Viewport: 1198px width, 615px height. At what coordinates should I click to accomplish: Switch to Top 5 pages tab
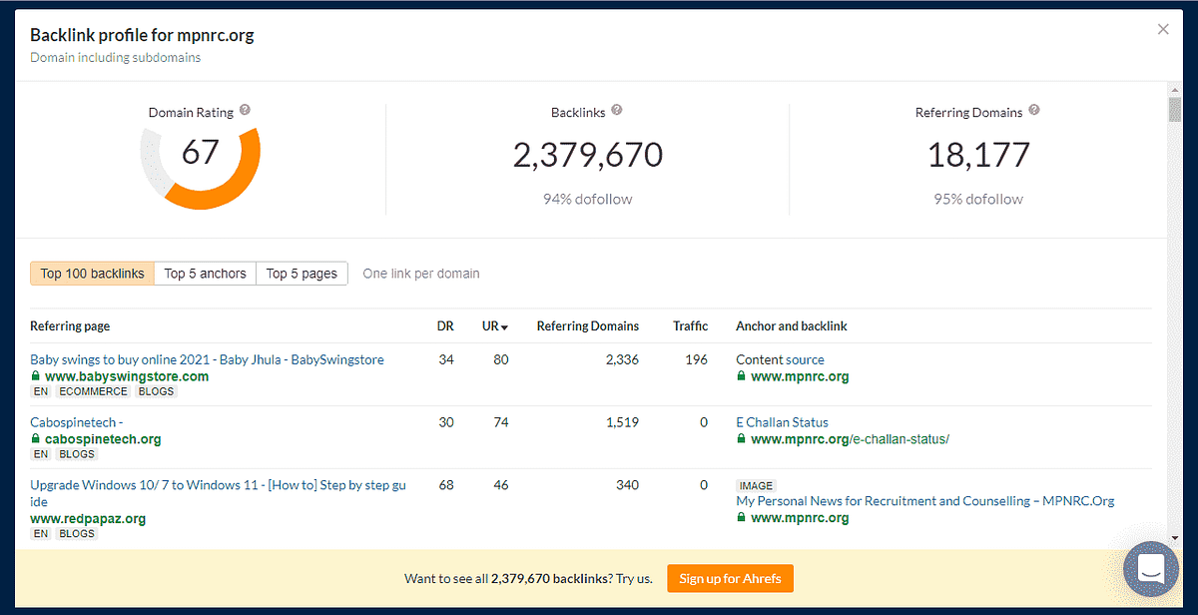pos(301,274)
